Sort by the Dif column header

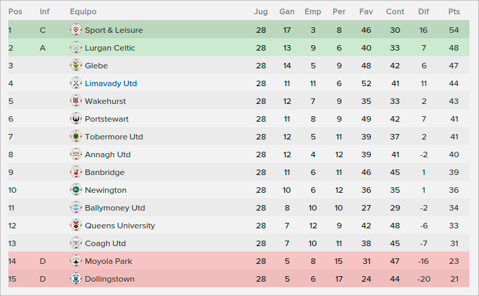click(424, 12)
